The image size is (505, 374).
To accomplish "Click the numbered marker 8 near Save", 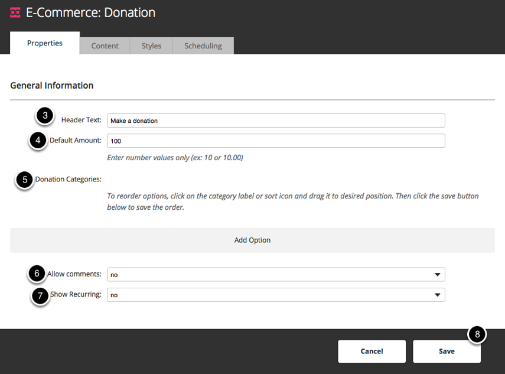I will tap(477, 334).
